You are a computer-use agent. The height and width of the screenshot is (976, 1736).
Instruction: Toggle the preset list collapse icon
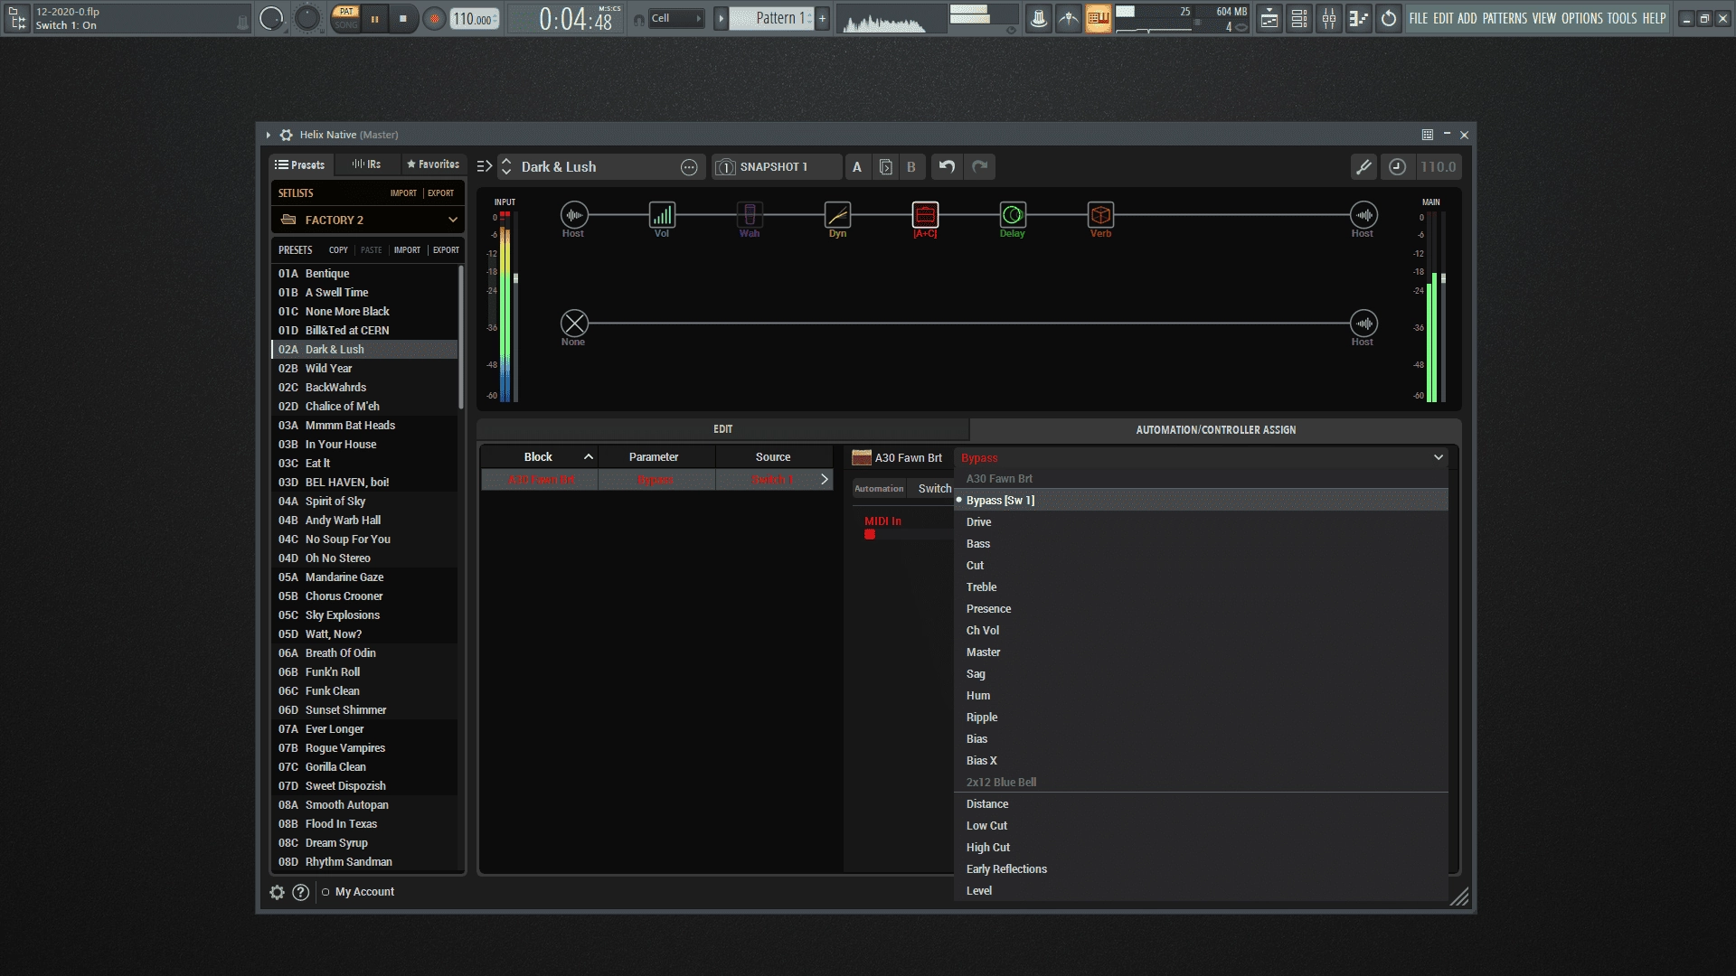(x=485, y=166)
